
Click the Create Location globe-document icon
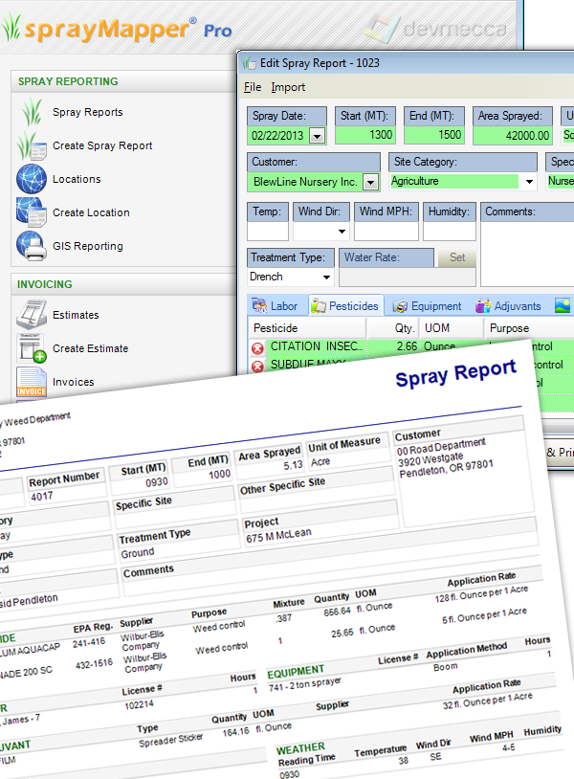click(x=32, y=212)
